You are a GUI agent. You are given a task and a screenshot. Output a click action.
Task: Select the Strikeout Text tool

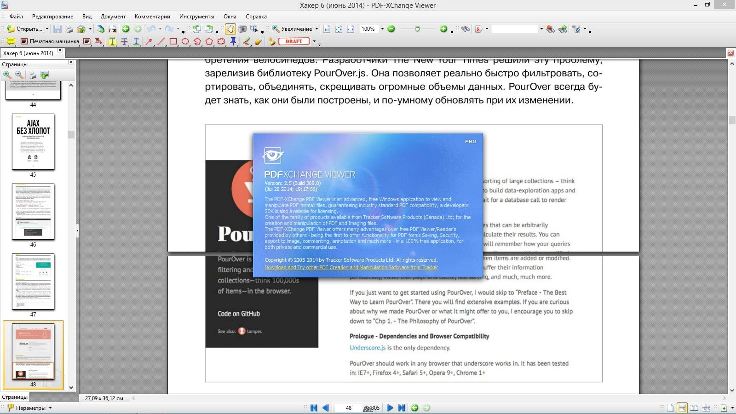tap(124, 41)
